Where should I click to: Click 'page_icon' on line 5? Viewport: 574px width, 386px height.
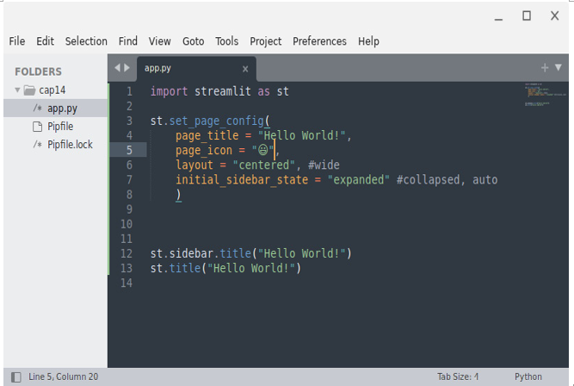click(204, 150)
